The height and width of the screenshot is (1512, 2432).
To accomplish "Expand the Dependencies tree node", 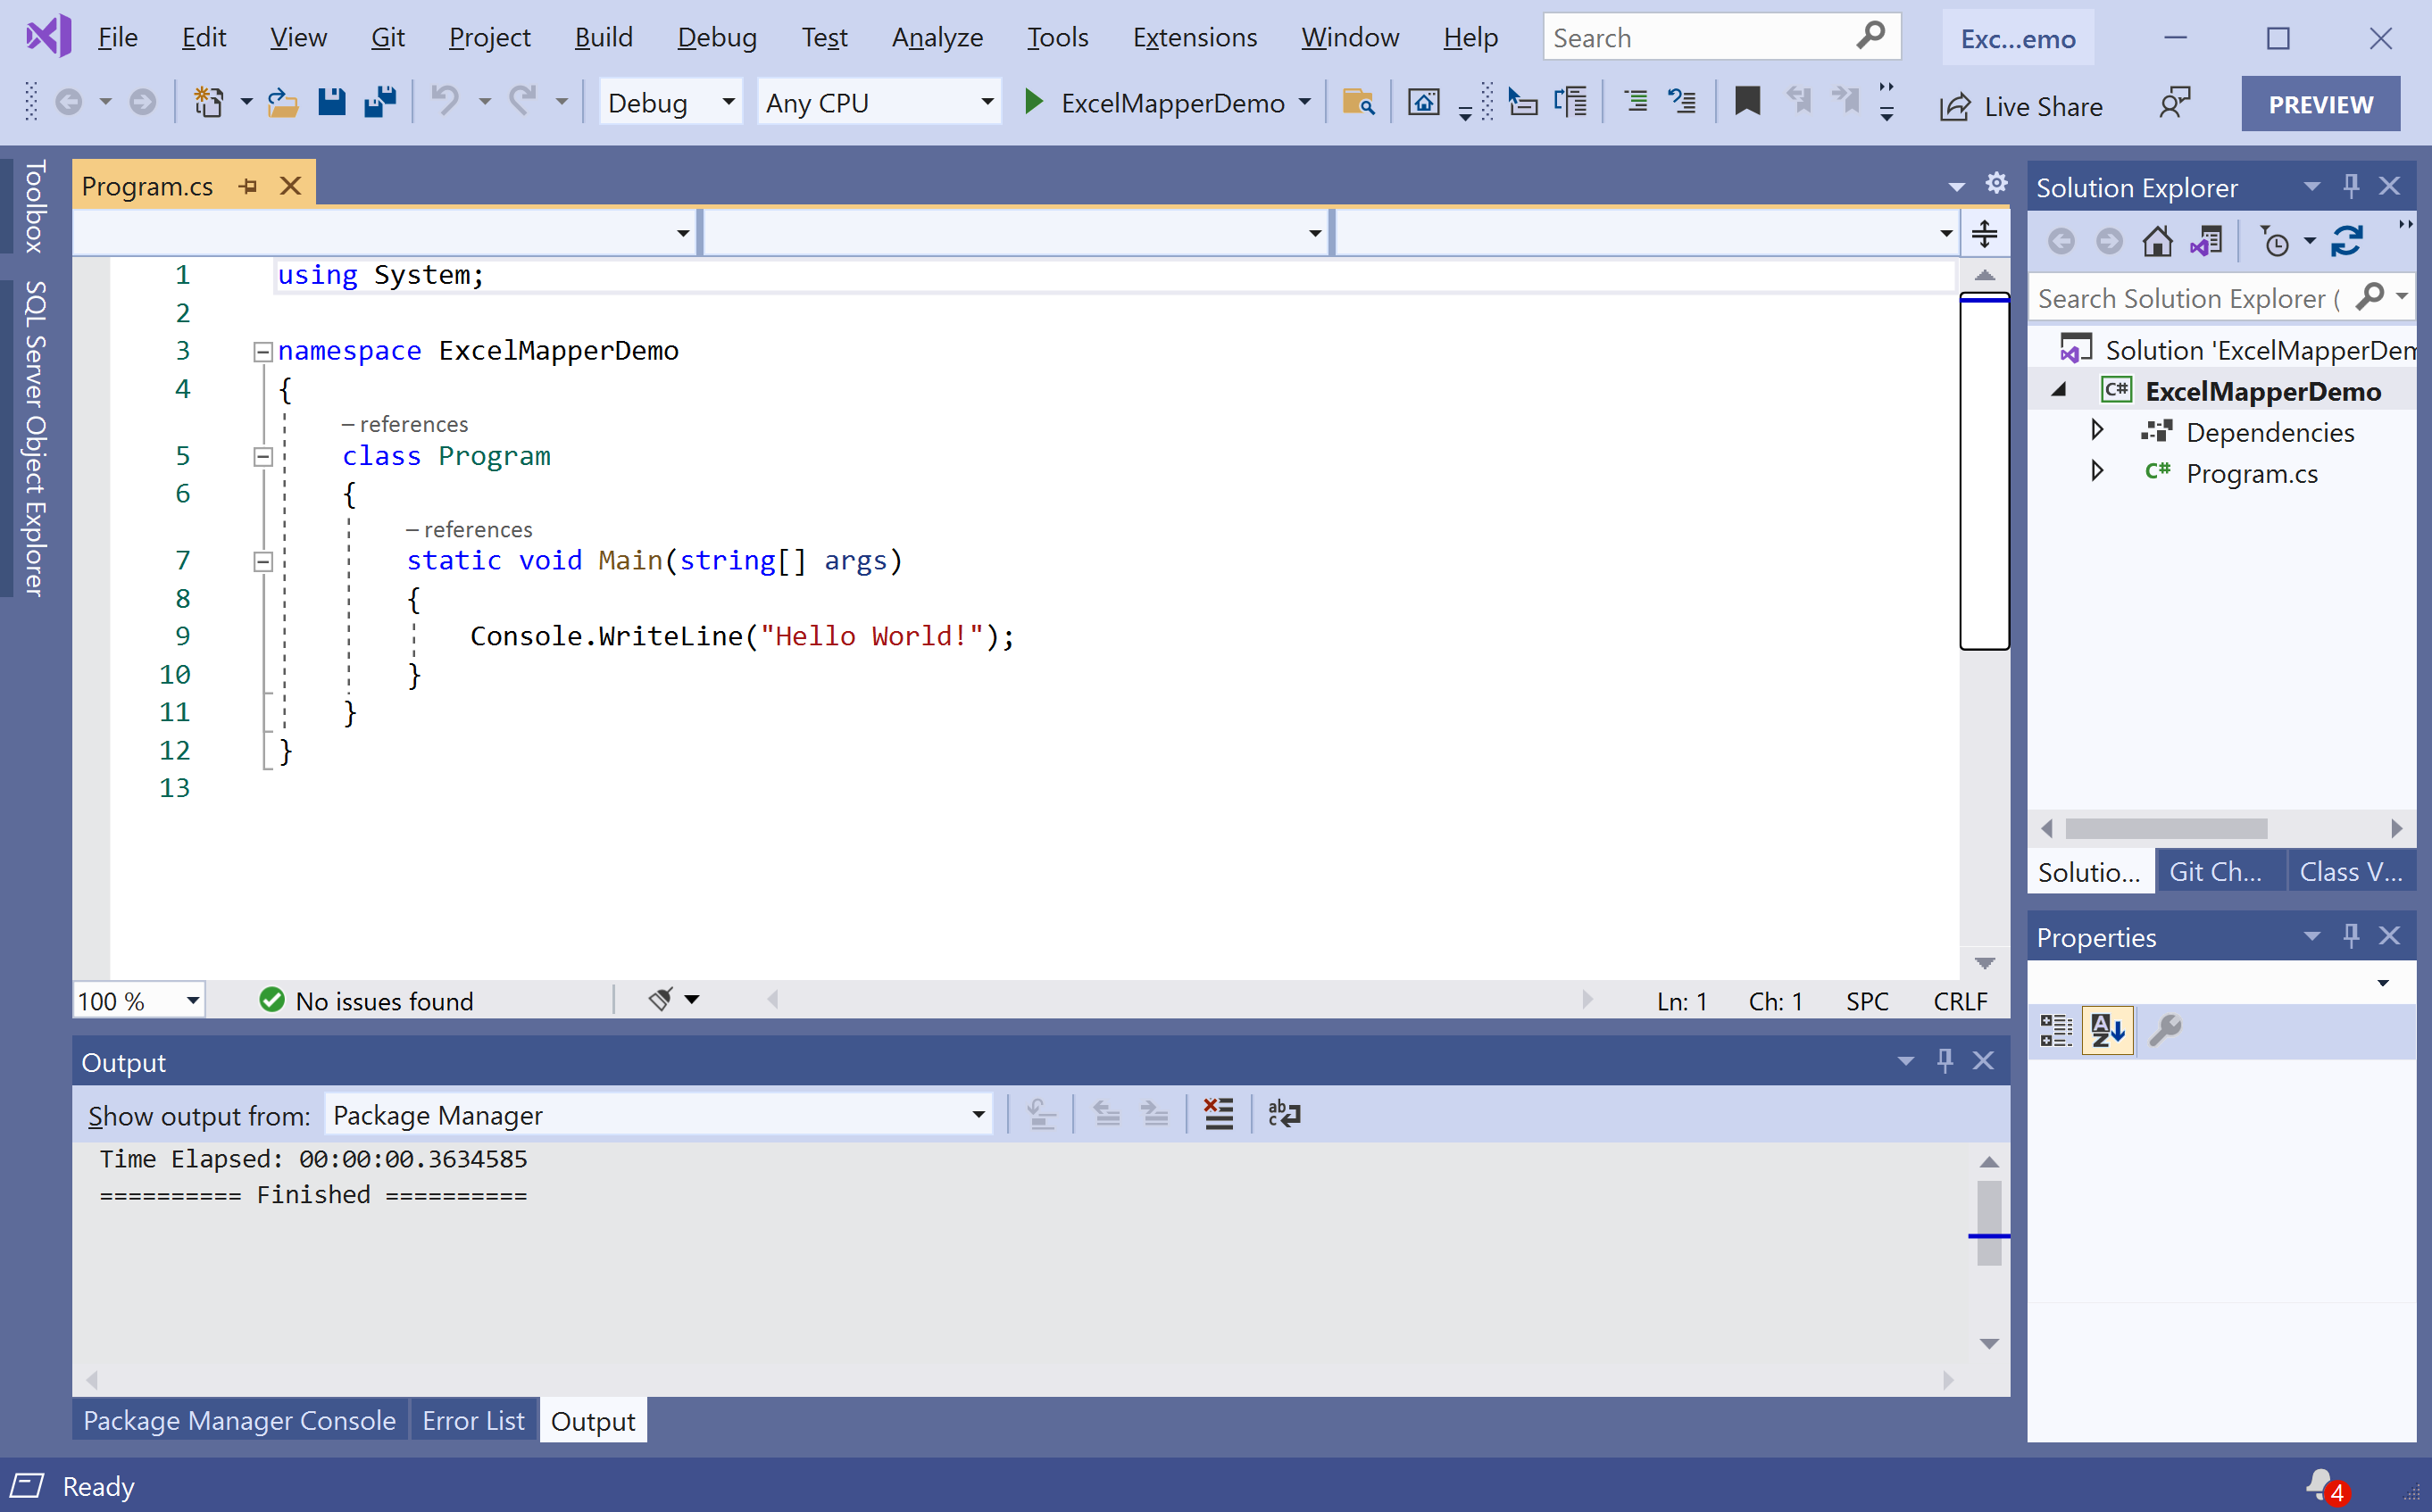I will point(2097,431).
